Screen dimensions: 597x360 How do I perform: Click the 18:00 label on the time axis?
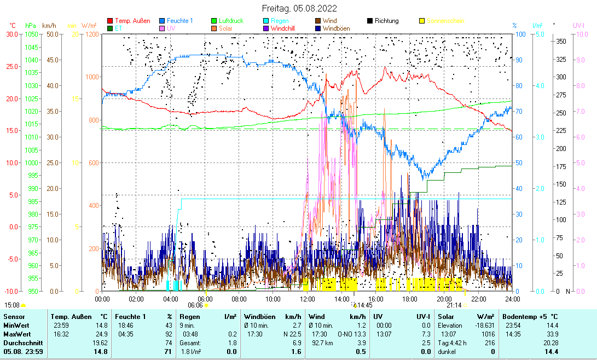point(410,299)
